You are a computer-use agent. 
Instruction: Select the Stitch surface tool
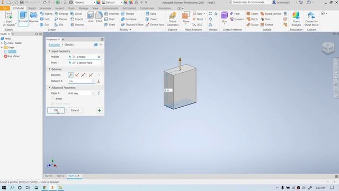point(252,14)
